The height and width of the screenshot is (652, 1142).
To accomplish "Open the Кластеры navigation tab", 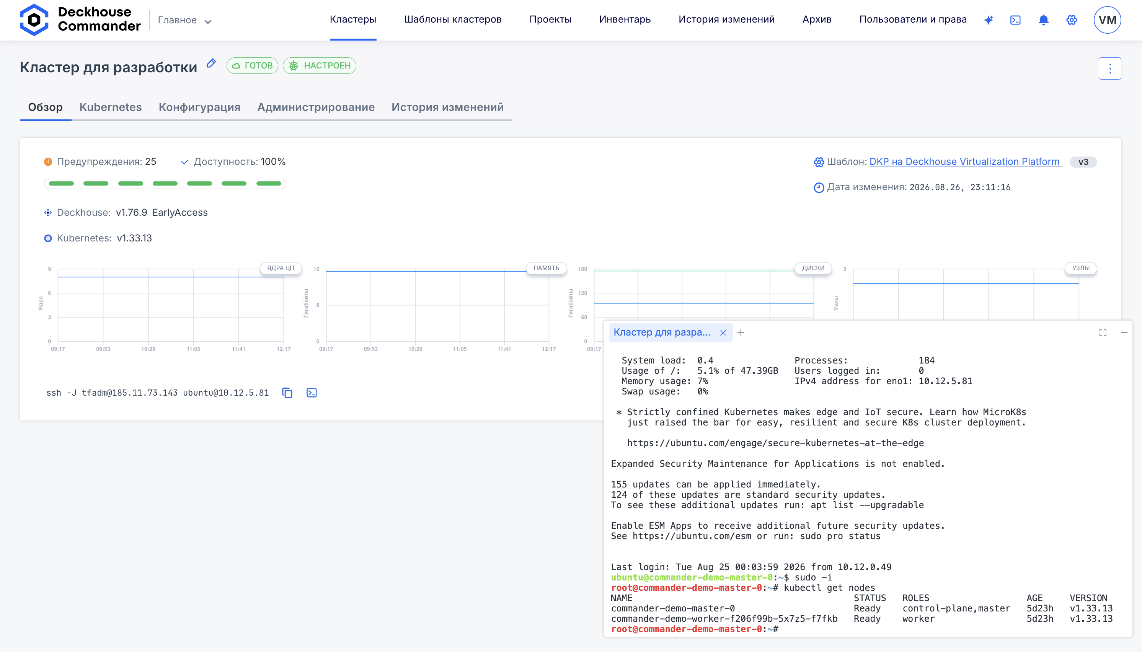I will click(353, 19).
